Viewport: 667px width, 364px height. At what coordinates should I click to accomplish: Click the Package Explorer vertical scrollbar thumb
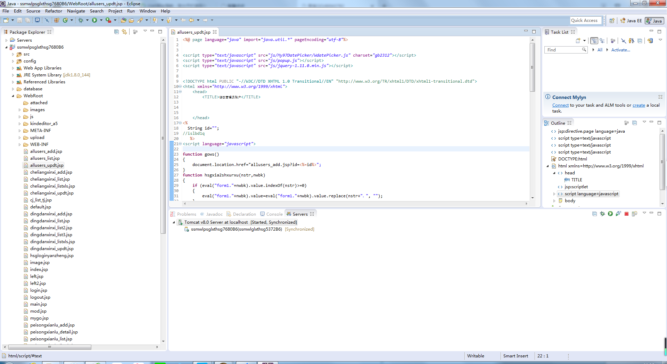point(163,138)
